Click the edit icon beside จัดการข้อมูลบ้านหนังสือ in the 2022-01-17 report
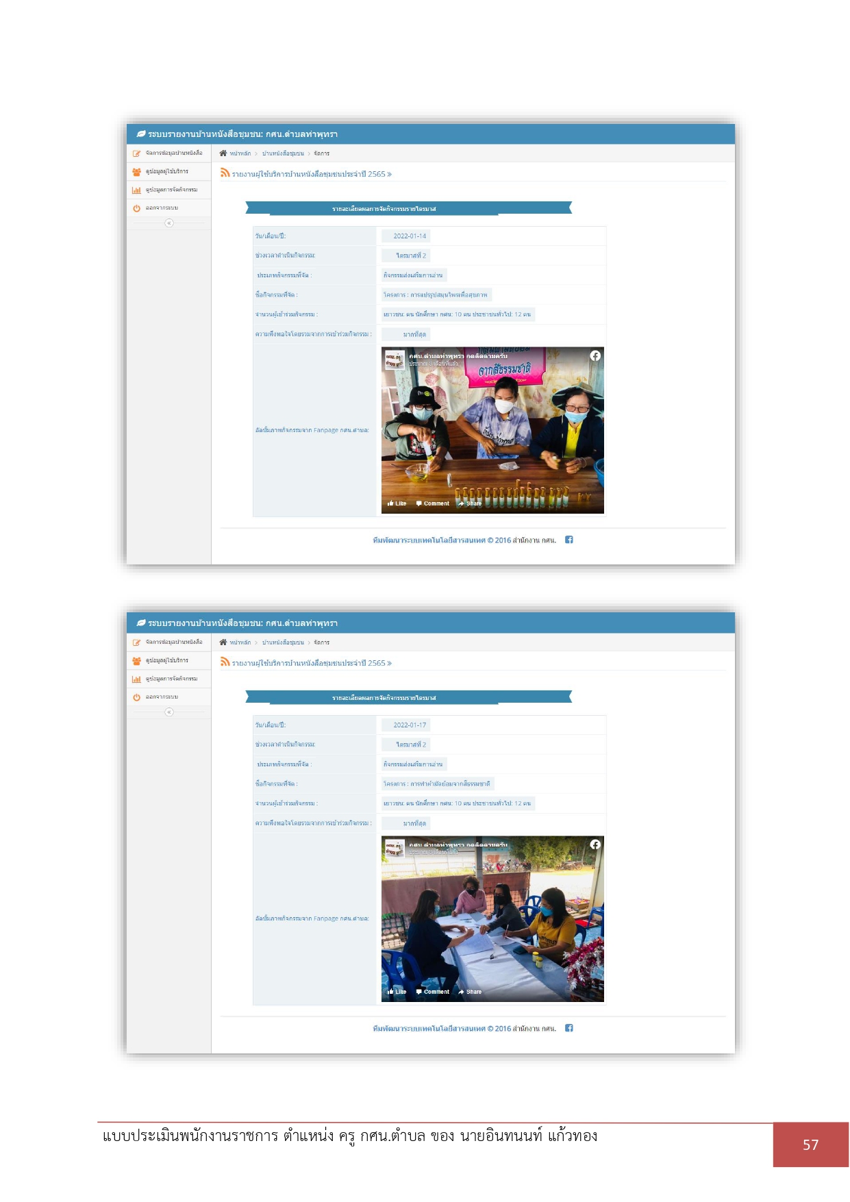 136,642
